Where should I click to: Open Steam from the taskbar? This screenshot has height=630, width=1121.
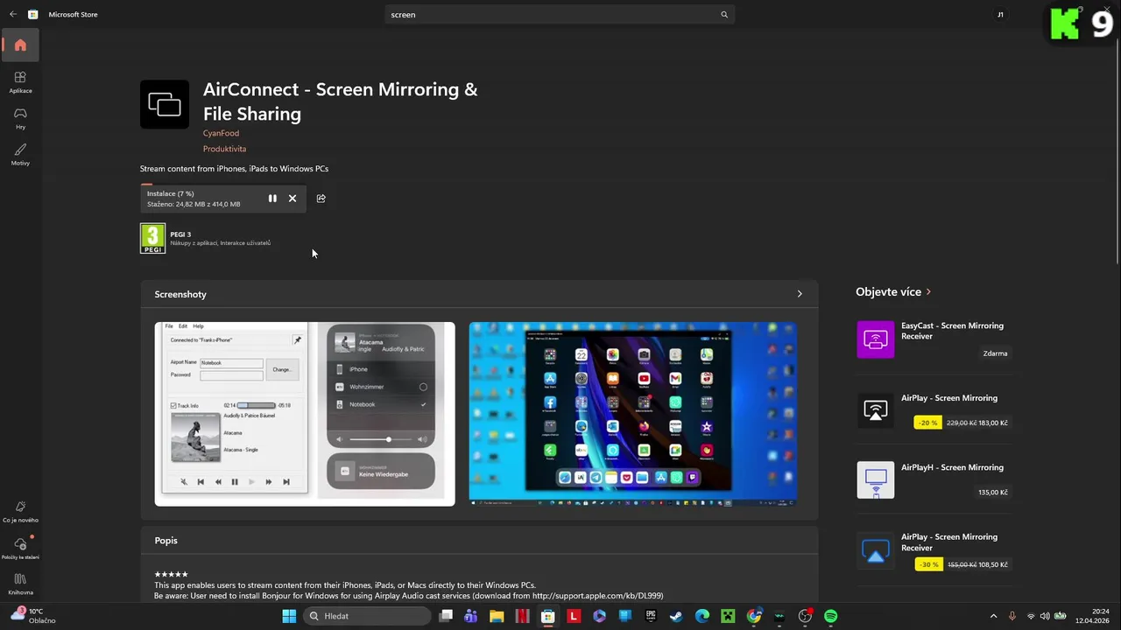click(676, 616)
